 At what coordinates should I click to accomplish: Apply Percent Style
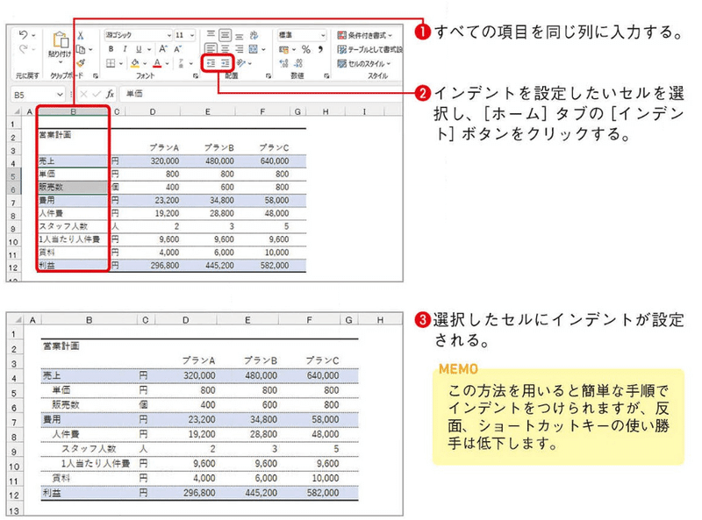coord(305,49)
